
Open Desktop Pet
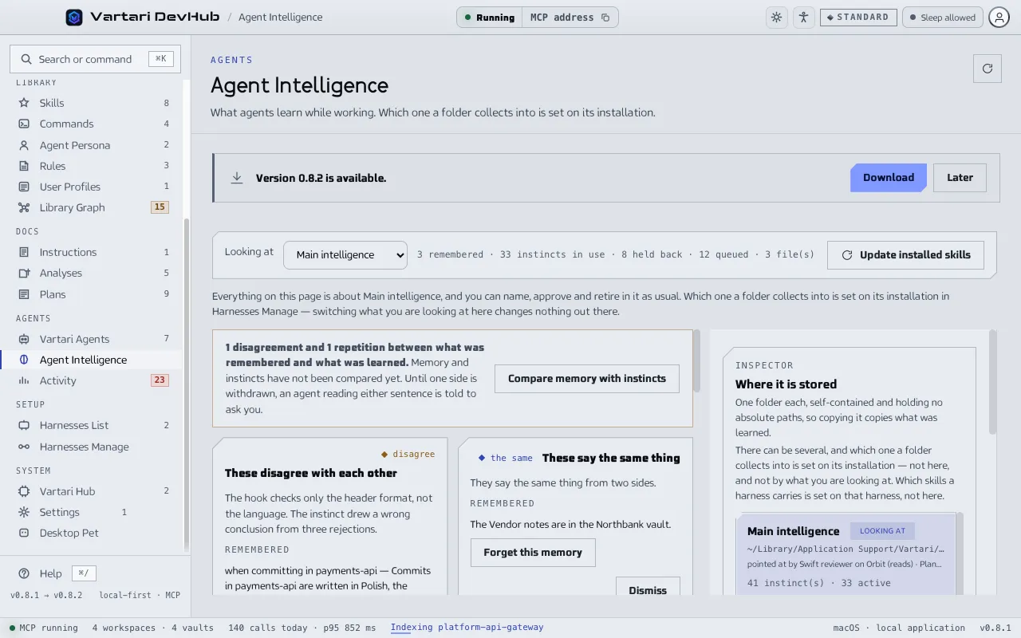click(93, 533)
